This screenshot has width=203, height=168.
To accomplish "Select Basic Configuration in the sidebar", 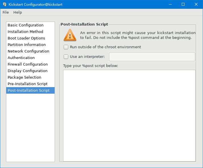I will [x=30, y=25].
